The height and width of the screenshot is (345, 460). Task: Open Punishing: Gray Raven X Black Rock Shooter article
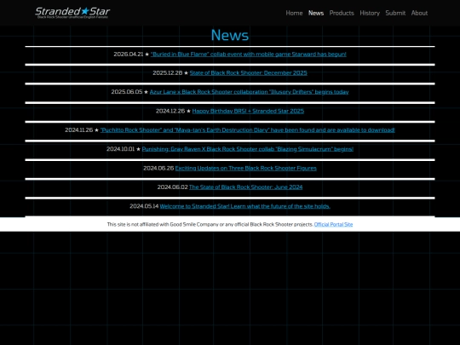tap(248, 149)
